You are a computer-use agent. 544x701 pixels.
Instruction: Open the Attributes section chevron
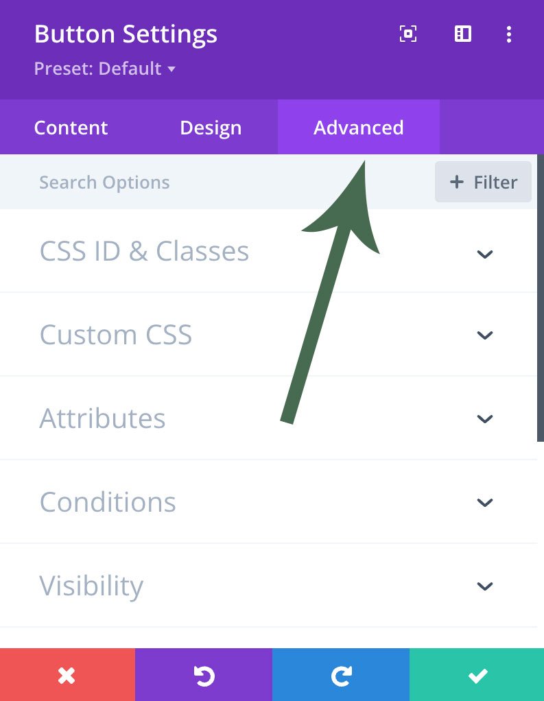(485, 418)
